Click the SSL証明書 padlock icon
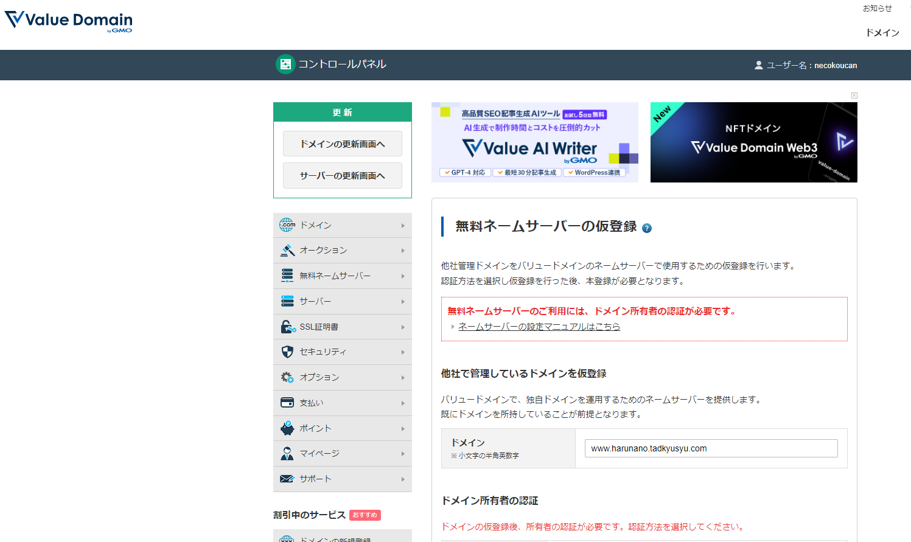This screenshot has width=911, height=542. tap(287, 327)
